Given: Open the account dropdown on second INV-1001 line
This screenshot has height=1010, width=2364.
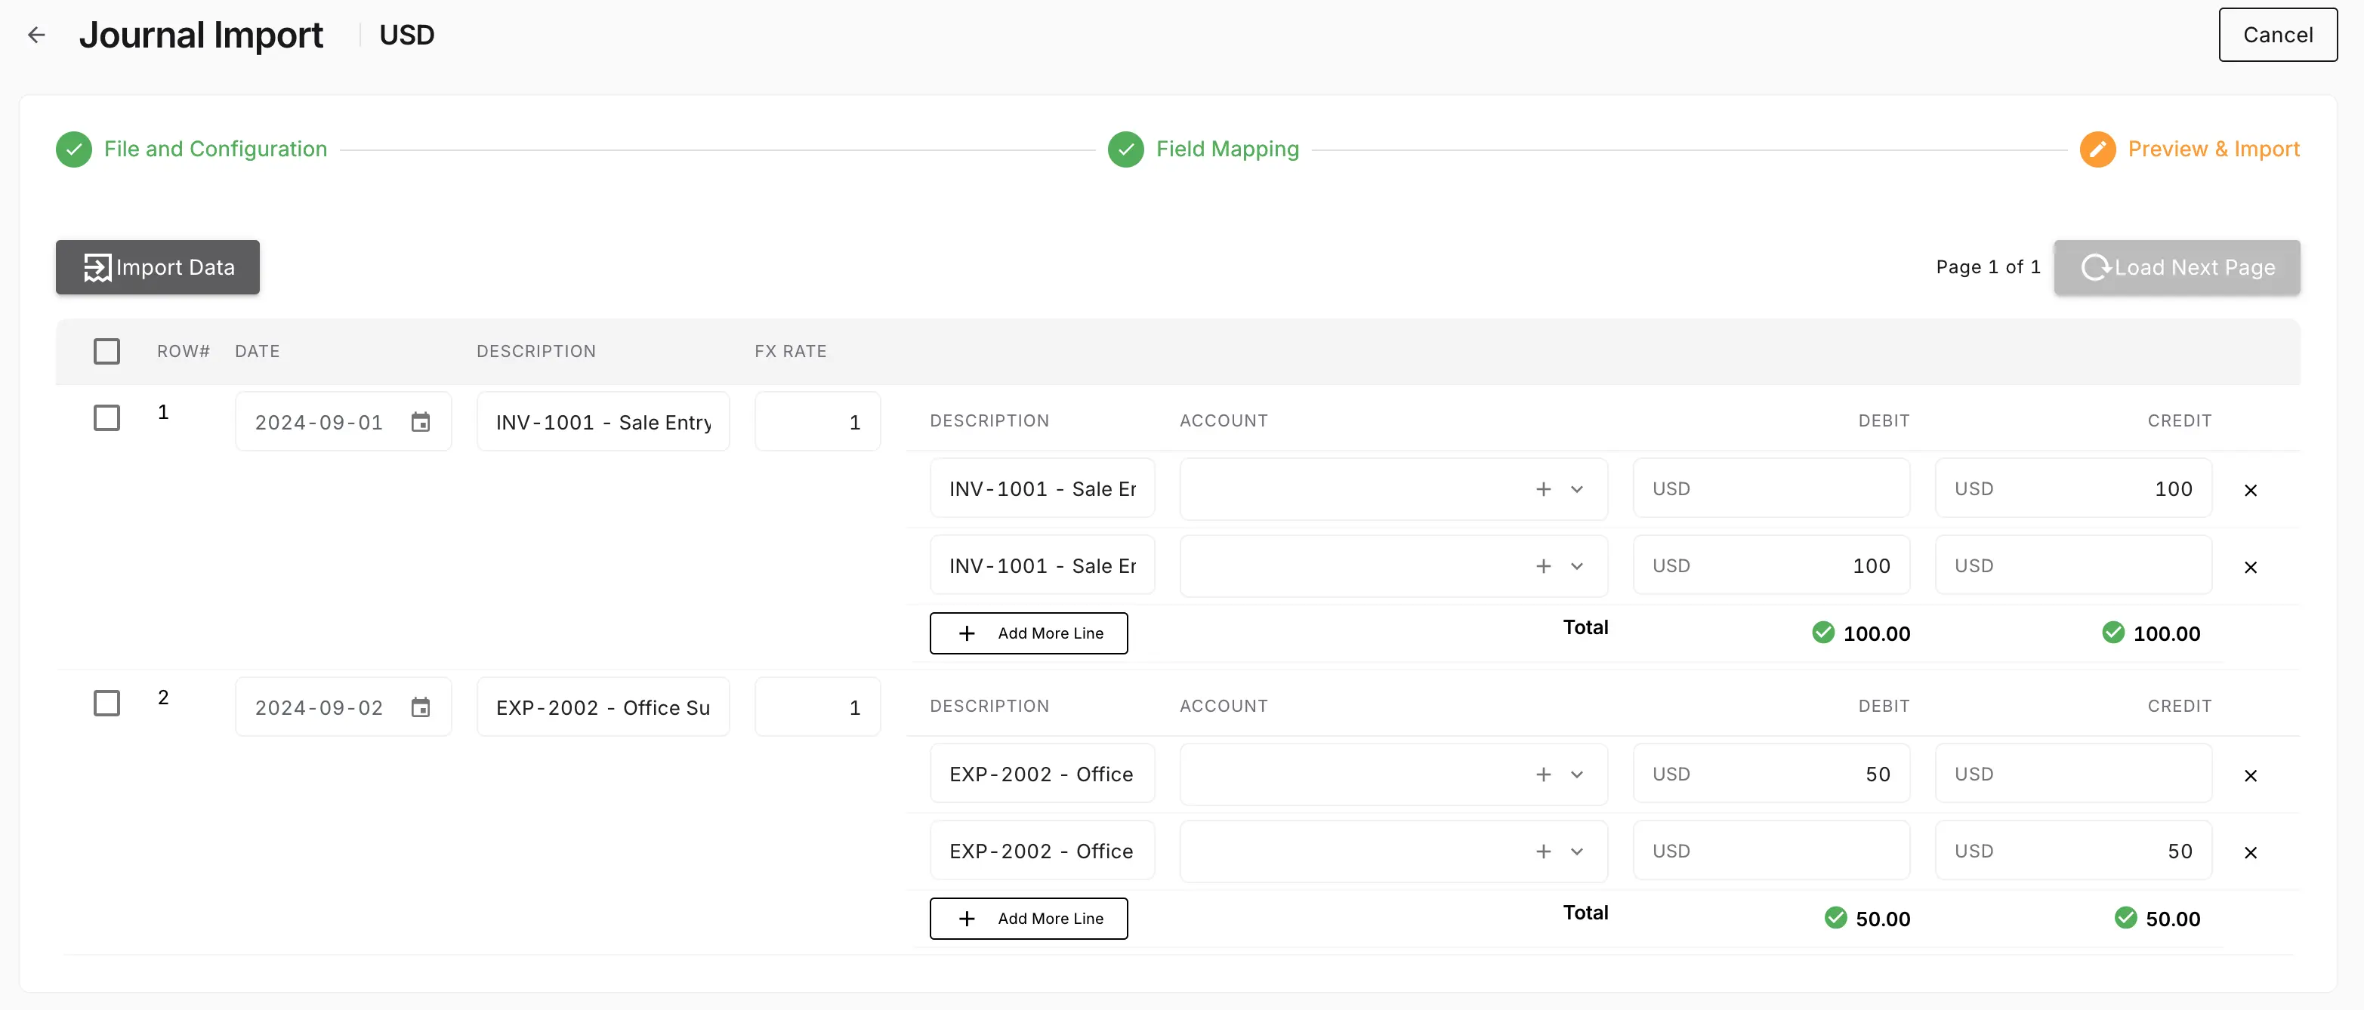Looking at the screenshot, I should tap(1578, 566).
